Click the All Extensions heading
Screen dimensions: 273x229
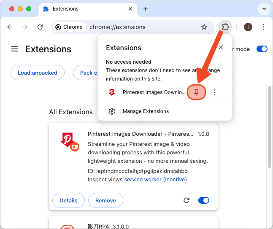(71, 112)
